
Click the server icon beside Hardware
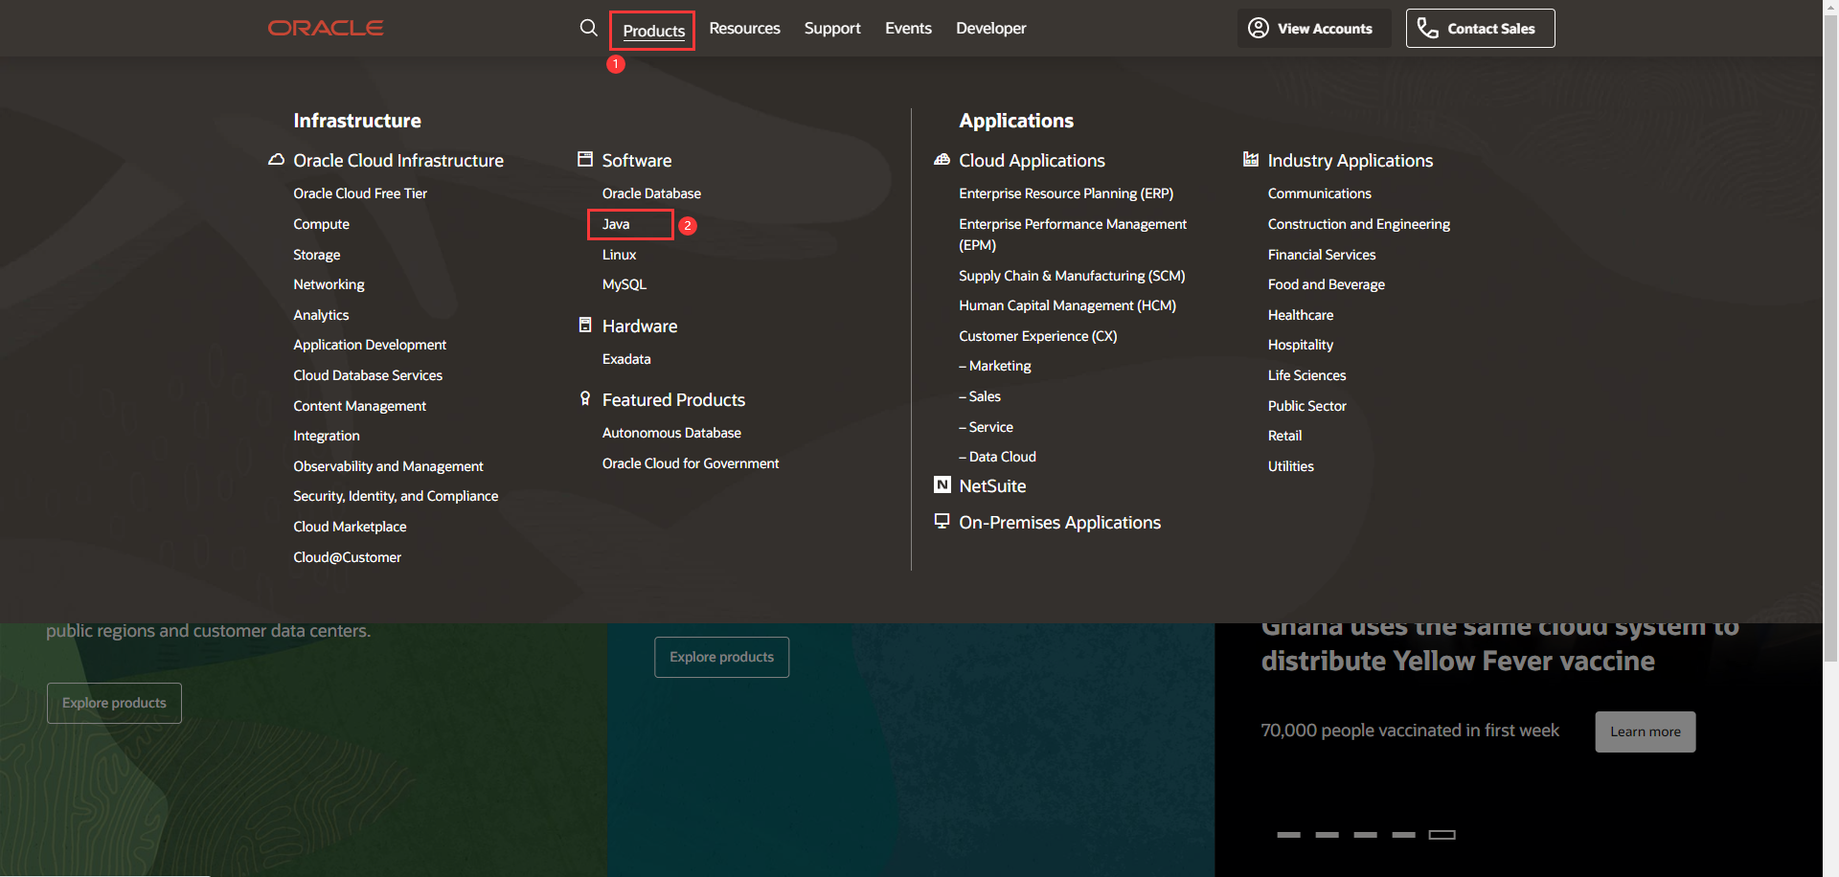(585, 325)
